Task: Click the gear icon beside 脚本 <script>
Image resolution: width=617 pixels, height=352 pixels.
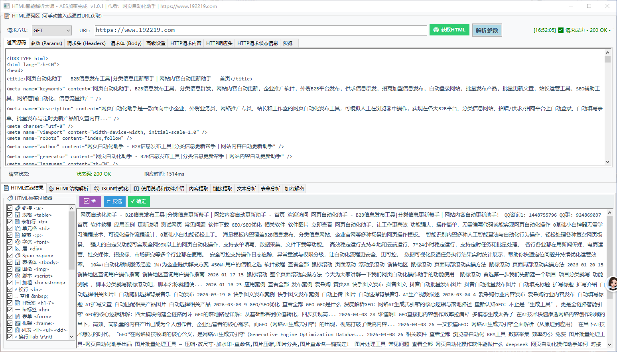Action: [x=18, y=276]
